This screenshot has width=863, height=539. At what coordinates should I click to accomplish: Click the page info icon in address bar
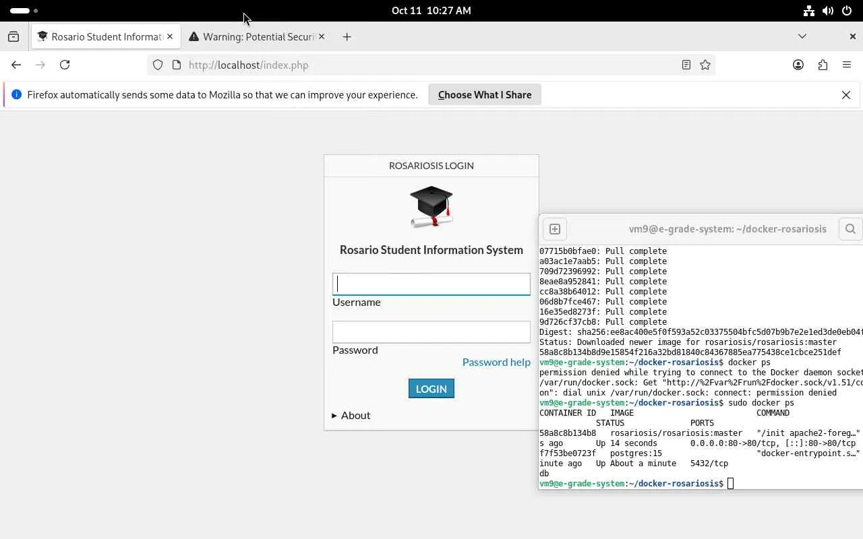click(x=177, y=65)
